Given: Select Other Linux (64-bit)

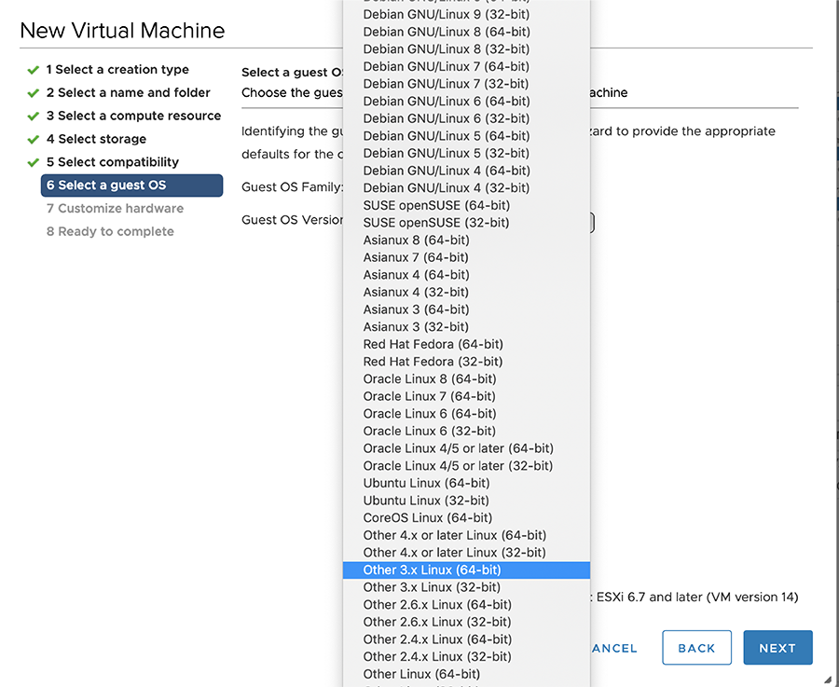Looking at the screenshot, I should pyautogui.click(x=466, y=674).
